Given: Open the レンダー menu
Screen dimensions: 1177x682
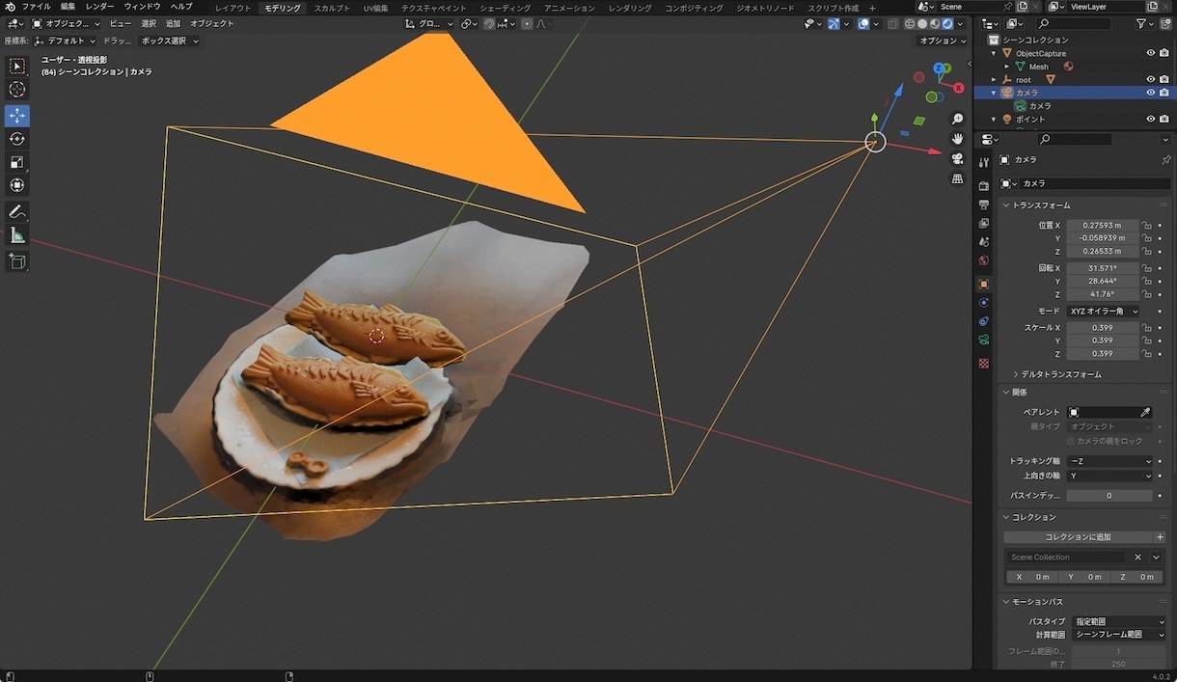Looking at the screenshot, I should (99, 7).
